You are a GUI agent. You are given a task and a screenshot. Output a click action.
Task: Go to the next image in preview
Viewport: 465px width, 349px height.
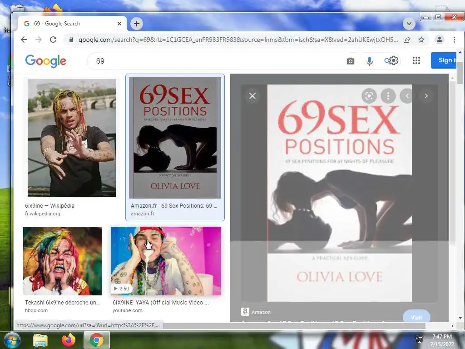(x=426, y=96)
